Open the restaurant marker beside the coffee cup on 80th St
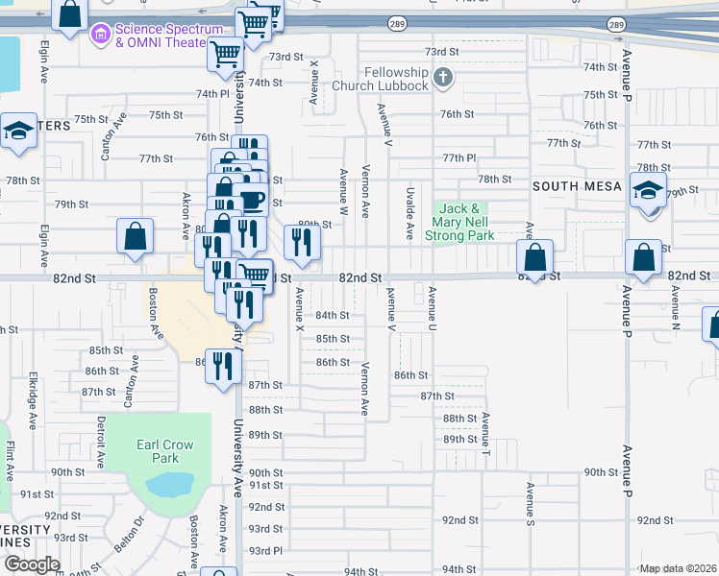The width and height of the screenshot is (719, 576). pyautogui.click(x=249, y=234)
